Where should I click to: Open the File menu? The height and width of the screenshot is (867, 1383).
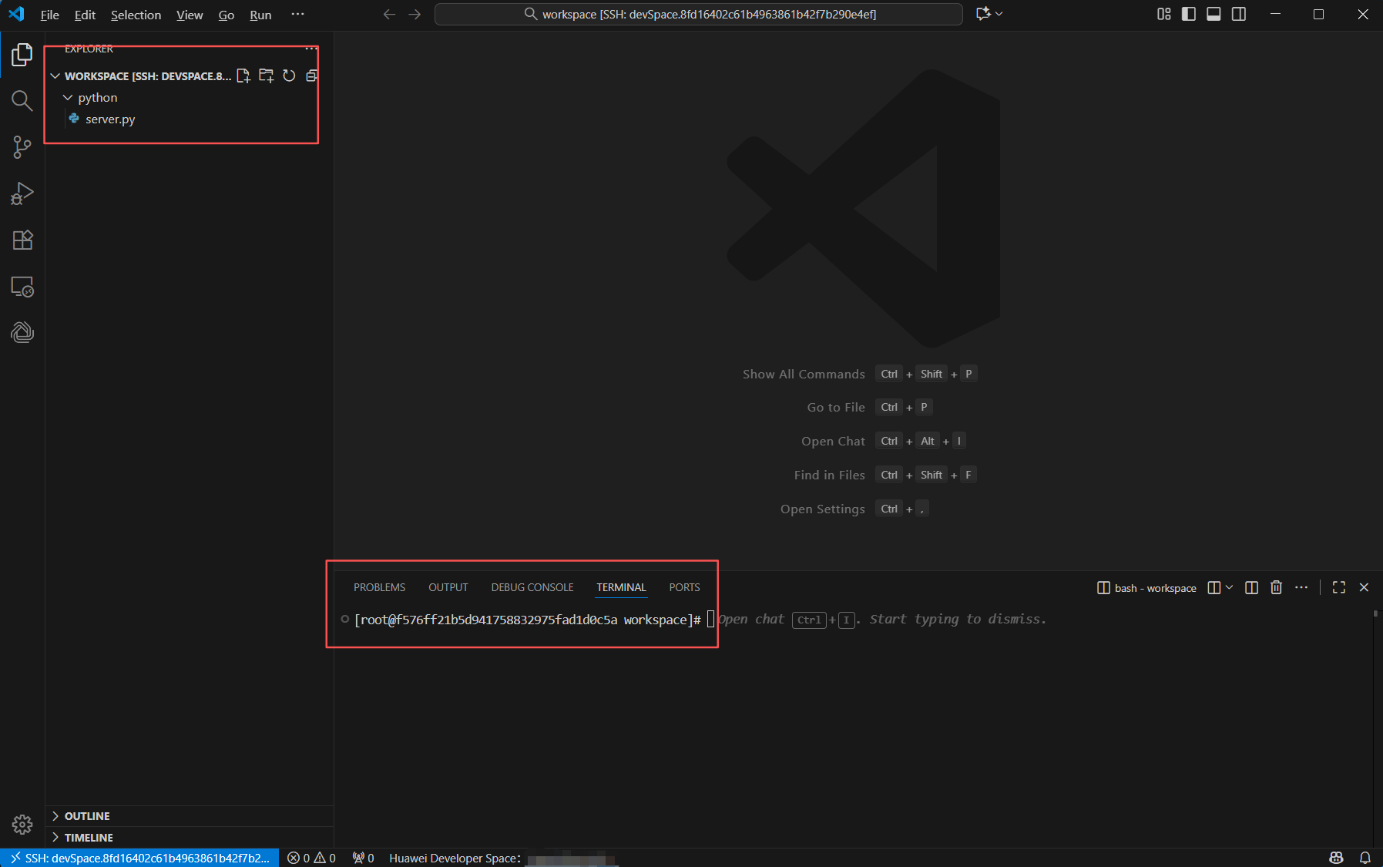[50, 15]
